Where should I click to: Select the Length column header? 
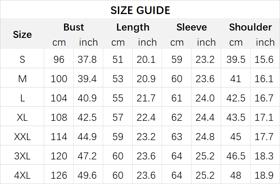133,27
